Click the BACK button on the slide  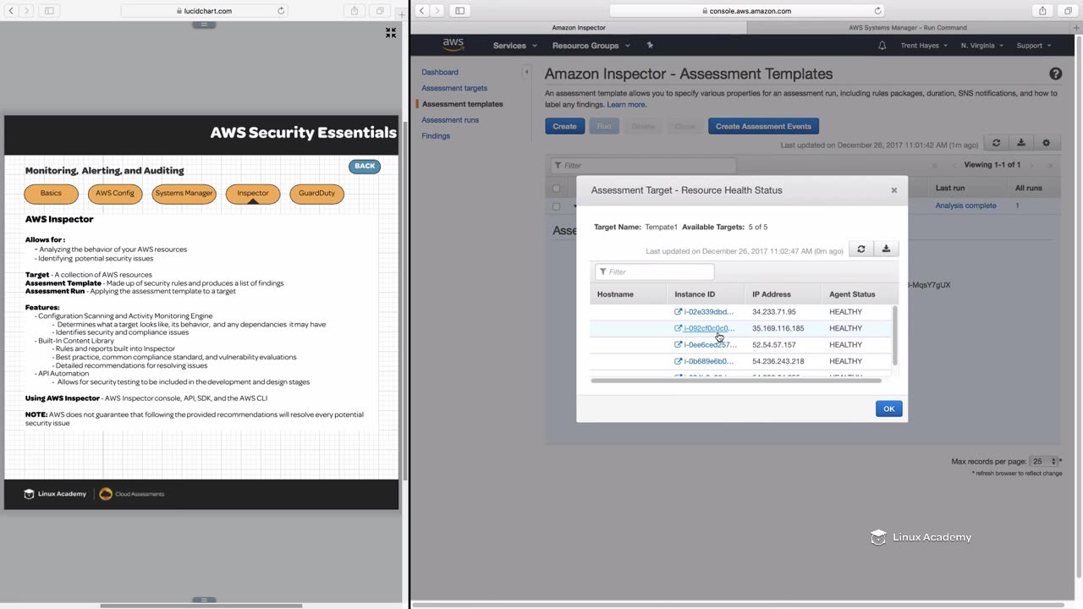click(365, 167)
